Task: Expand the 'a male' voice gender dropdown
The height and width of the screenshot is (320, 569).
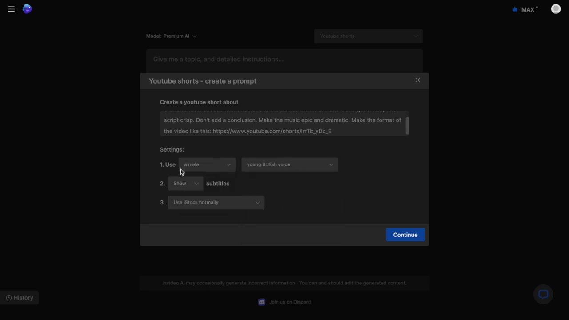Action: pyautogui.click(x=207, y=164)
